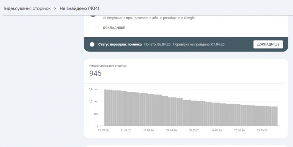The image size is (293, 147).
Task: Click the breadcrumb chevron separator
Action: (55, 9)
